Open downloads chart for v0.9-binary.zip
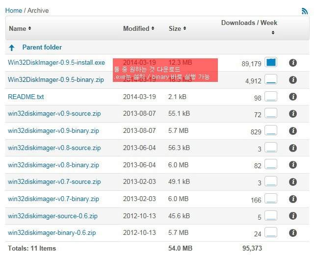Viewport: 316px width, 255px height. pyautogui.click(x=271, y=130)
